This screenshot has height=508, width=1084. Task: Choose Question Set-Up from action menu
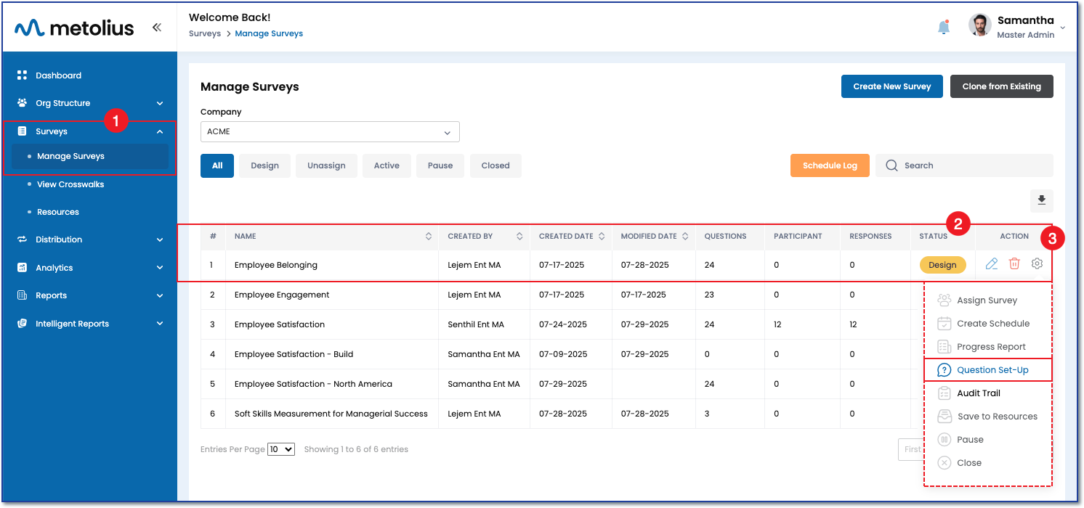click(x=992, y=370)
